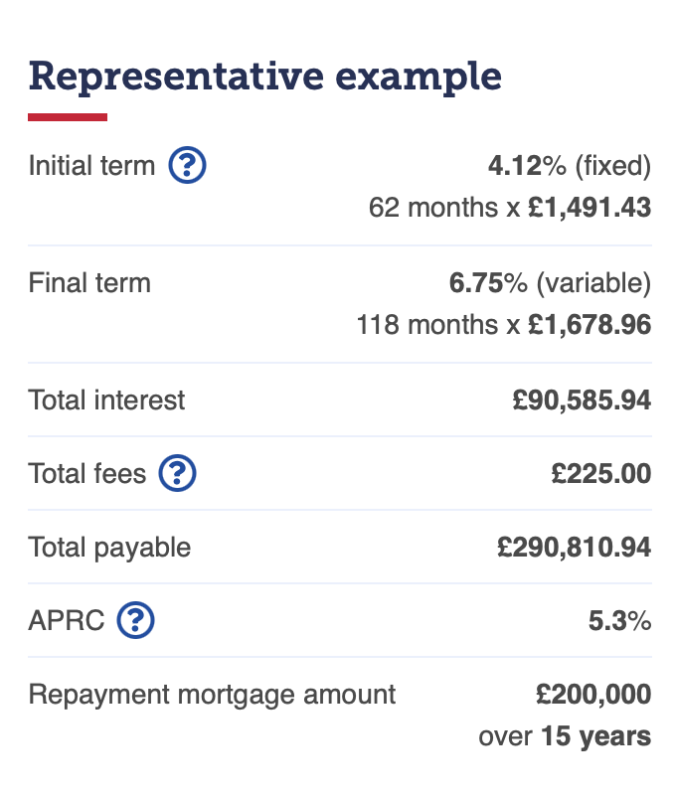Click the £90,585.94 total interest value
Image resolution: width=674 pixels, height=799 pixels.
point(582,400)
